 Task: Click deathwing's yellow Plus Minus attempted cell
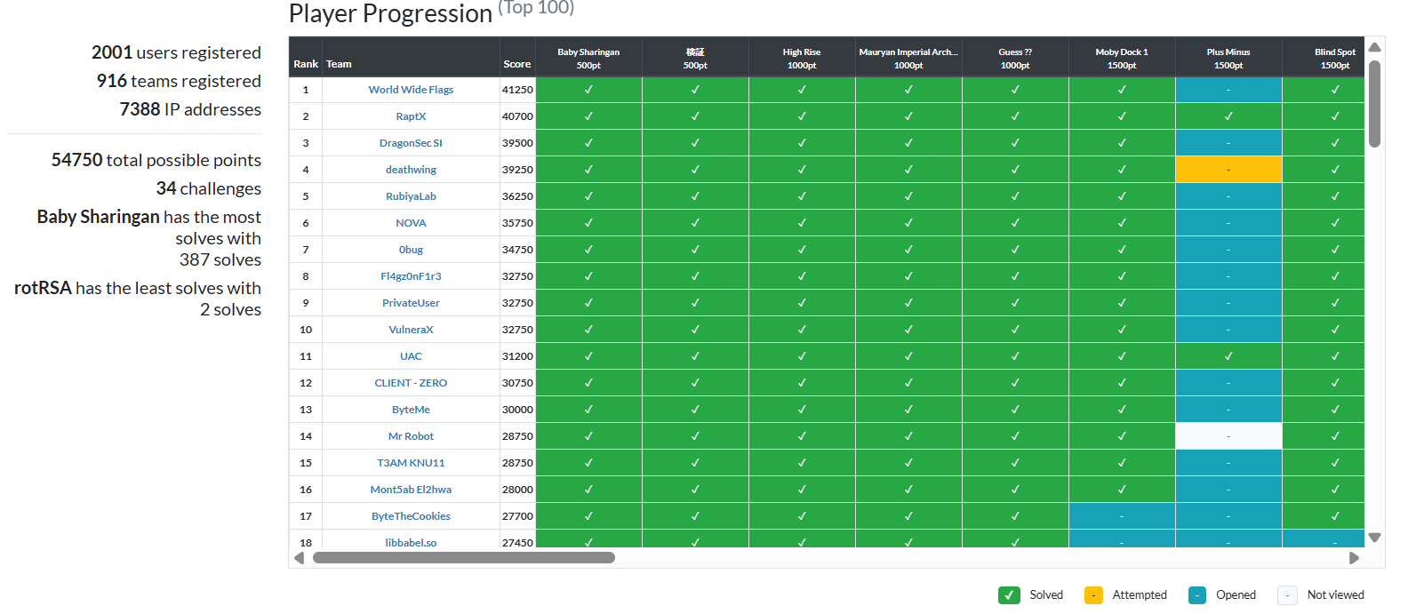click(x=1228, y=170)
